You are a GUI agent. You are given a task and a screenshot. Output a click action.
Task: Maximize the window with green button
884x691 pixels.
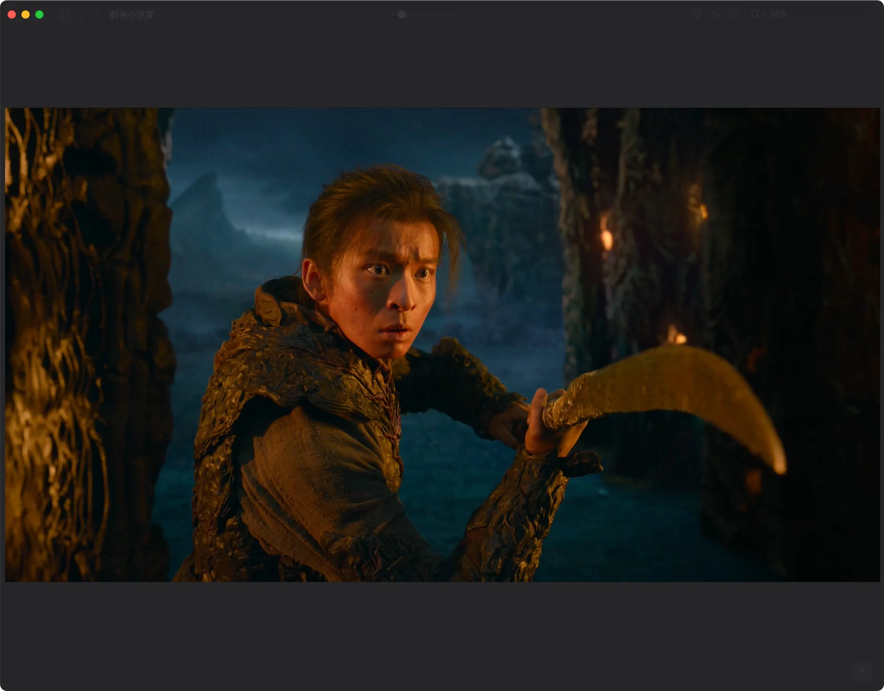pos(39,15)
